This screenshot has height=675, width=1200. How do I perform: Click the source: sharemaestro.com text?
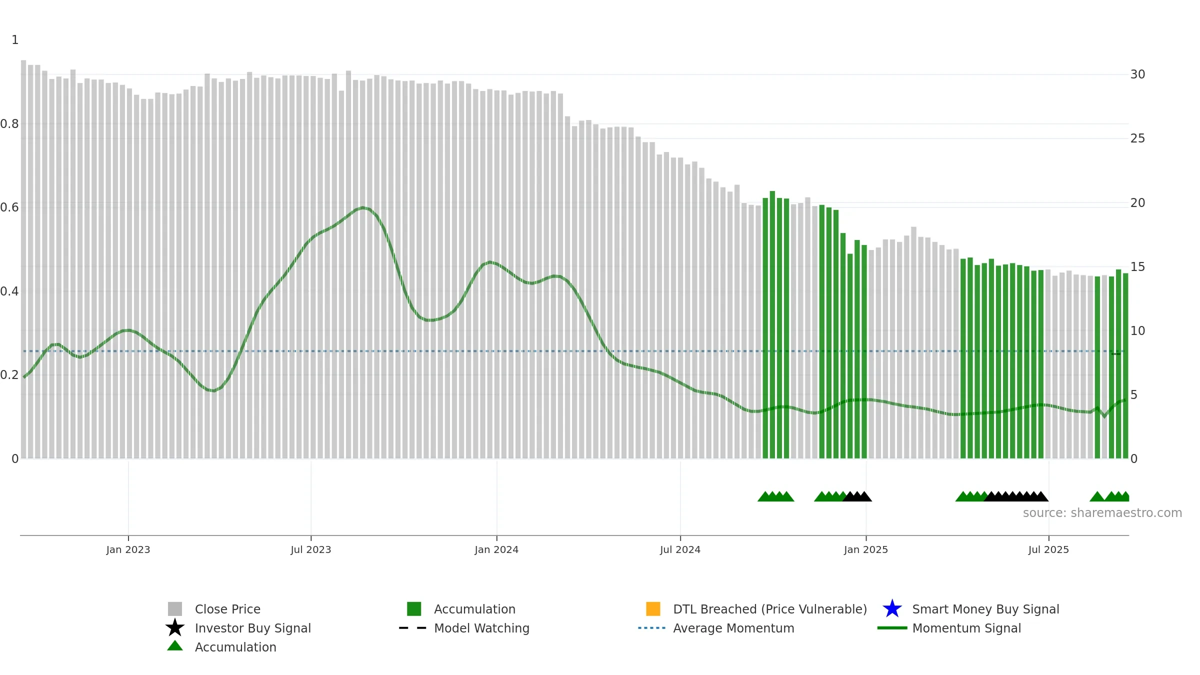point(1102,513)
